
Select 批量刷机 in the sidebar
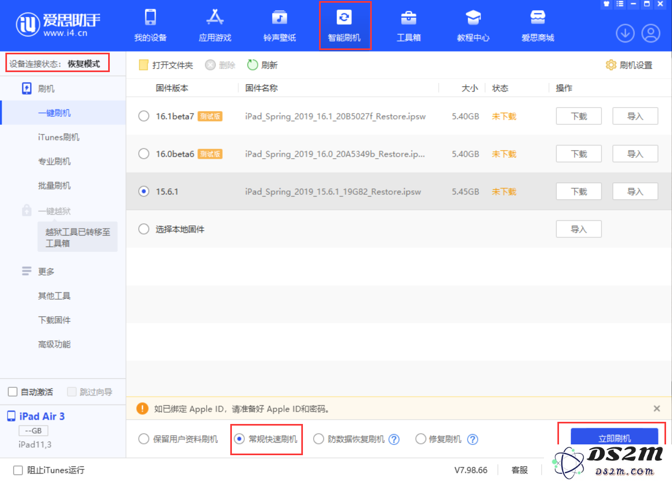[54, 186]
